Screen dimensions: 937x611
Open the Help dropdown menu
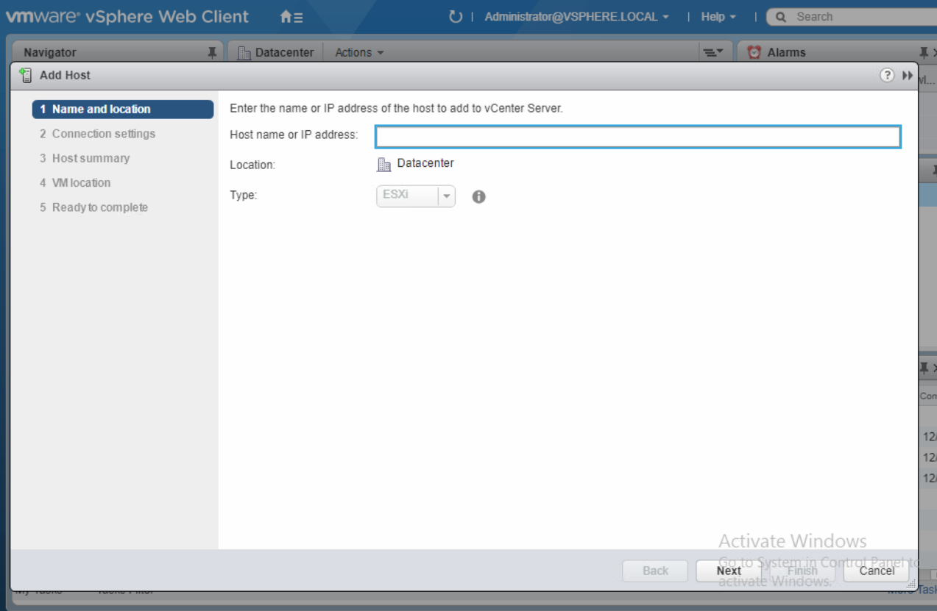(718, 17)
